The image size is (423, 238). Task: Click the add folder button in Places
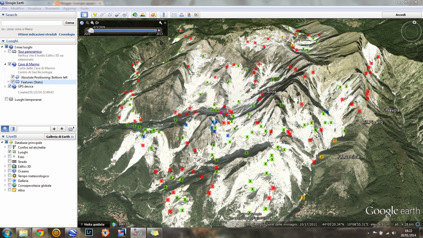pyautogui.click(x=71, y=129)
